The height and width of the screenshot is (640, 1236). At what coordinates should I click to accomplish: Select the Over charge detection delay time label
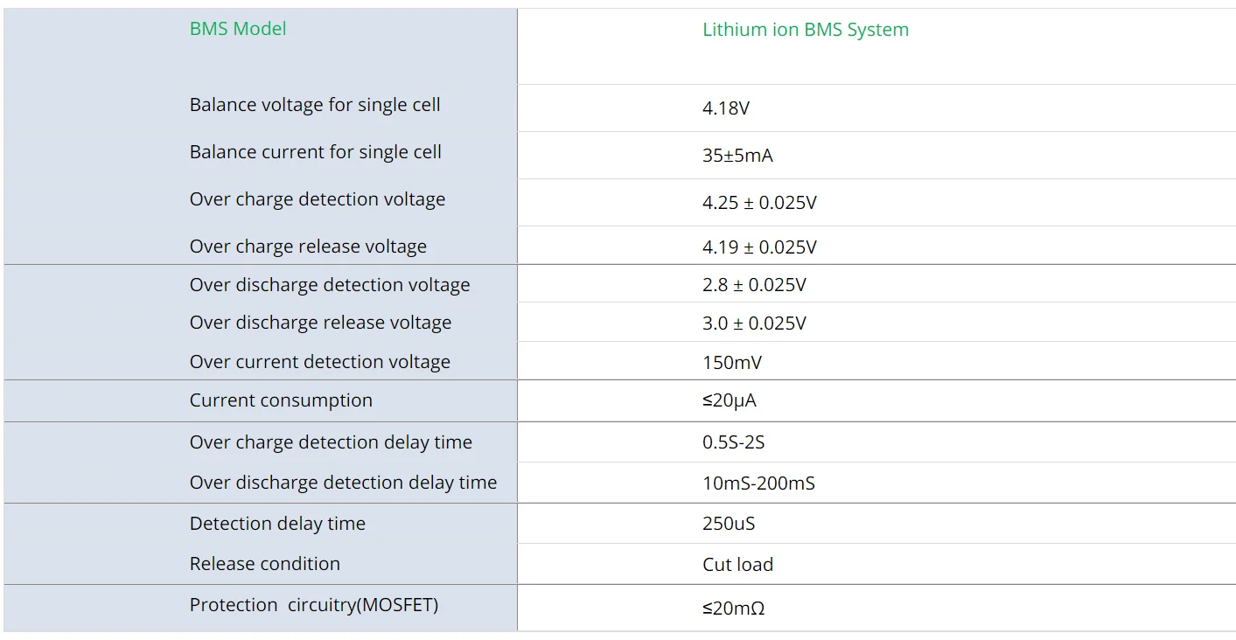[x=331, y=442]
